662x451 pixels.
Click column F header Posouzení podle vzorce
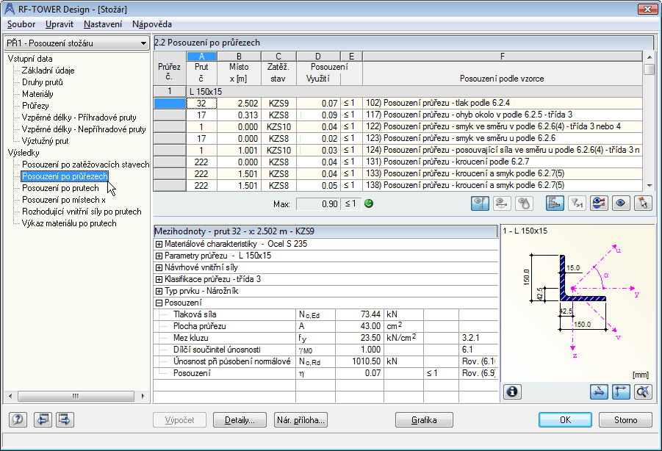tap(503, 56)
